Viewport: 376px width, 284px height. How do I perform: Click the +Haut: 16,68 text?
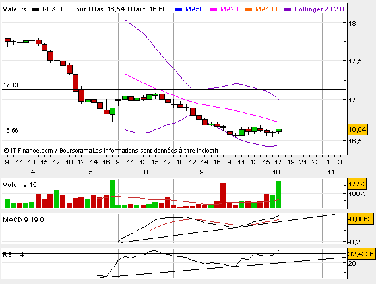point(146,9)
